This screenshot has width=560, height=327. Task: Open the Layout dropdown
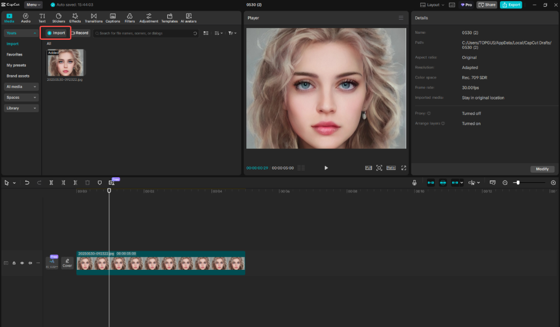coord(432,4)
